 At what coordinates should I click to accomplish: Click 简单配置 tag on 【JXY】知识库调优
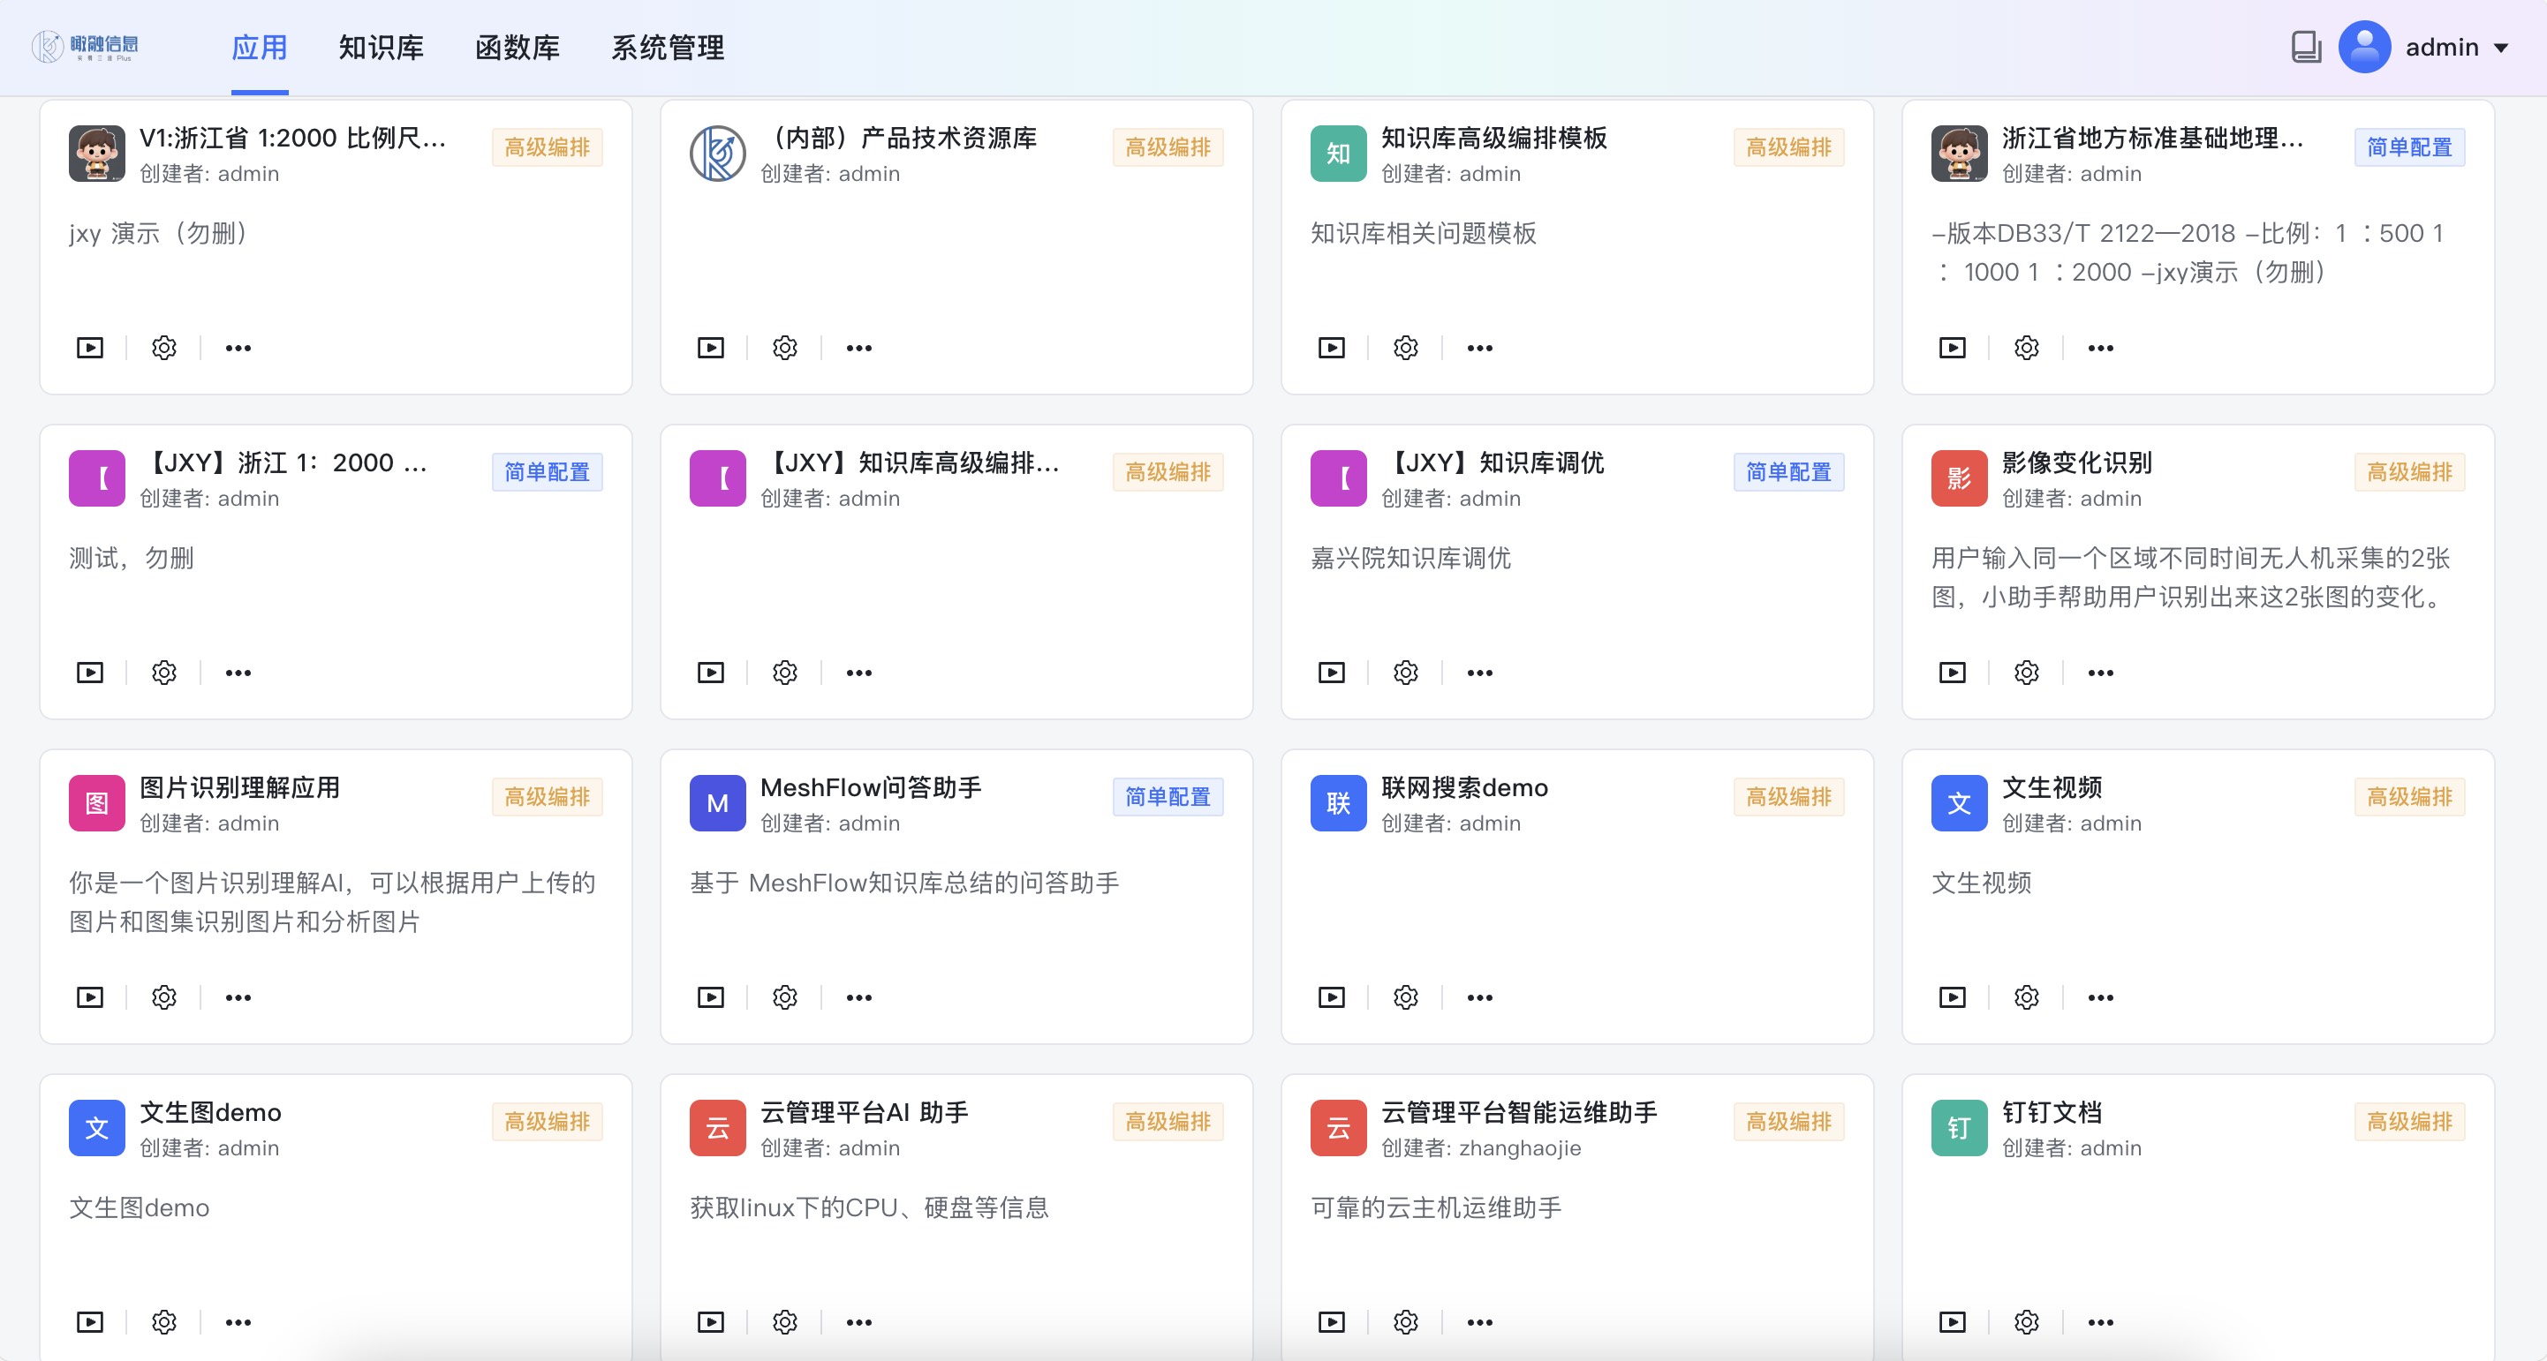click(1788, 472)
